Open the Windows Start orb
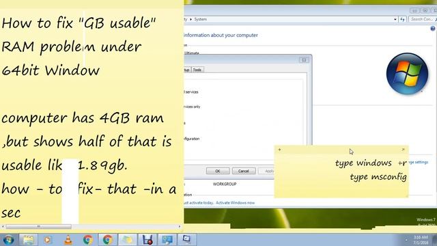Viewport: 437px width, 246px height. coord(8,240)
